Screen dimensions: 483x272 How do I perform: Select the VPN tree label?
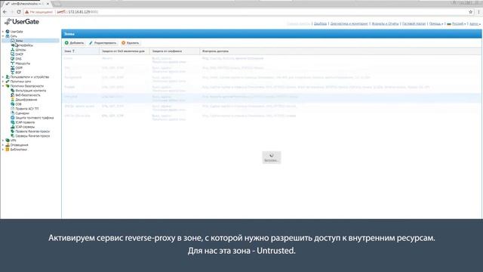click(x=14, y=141)
